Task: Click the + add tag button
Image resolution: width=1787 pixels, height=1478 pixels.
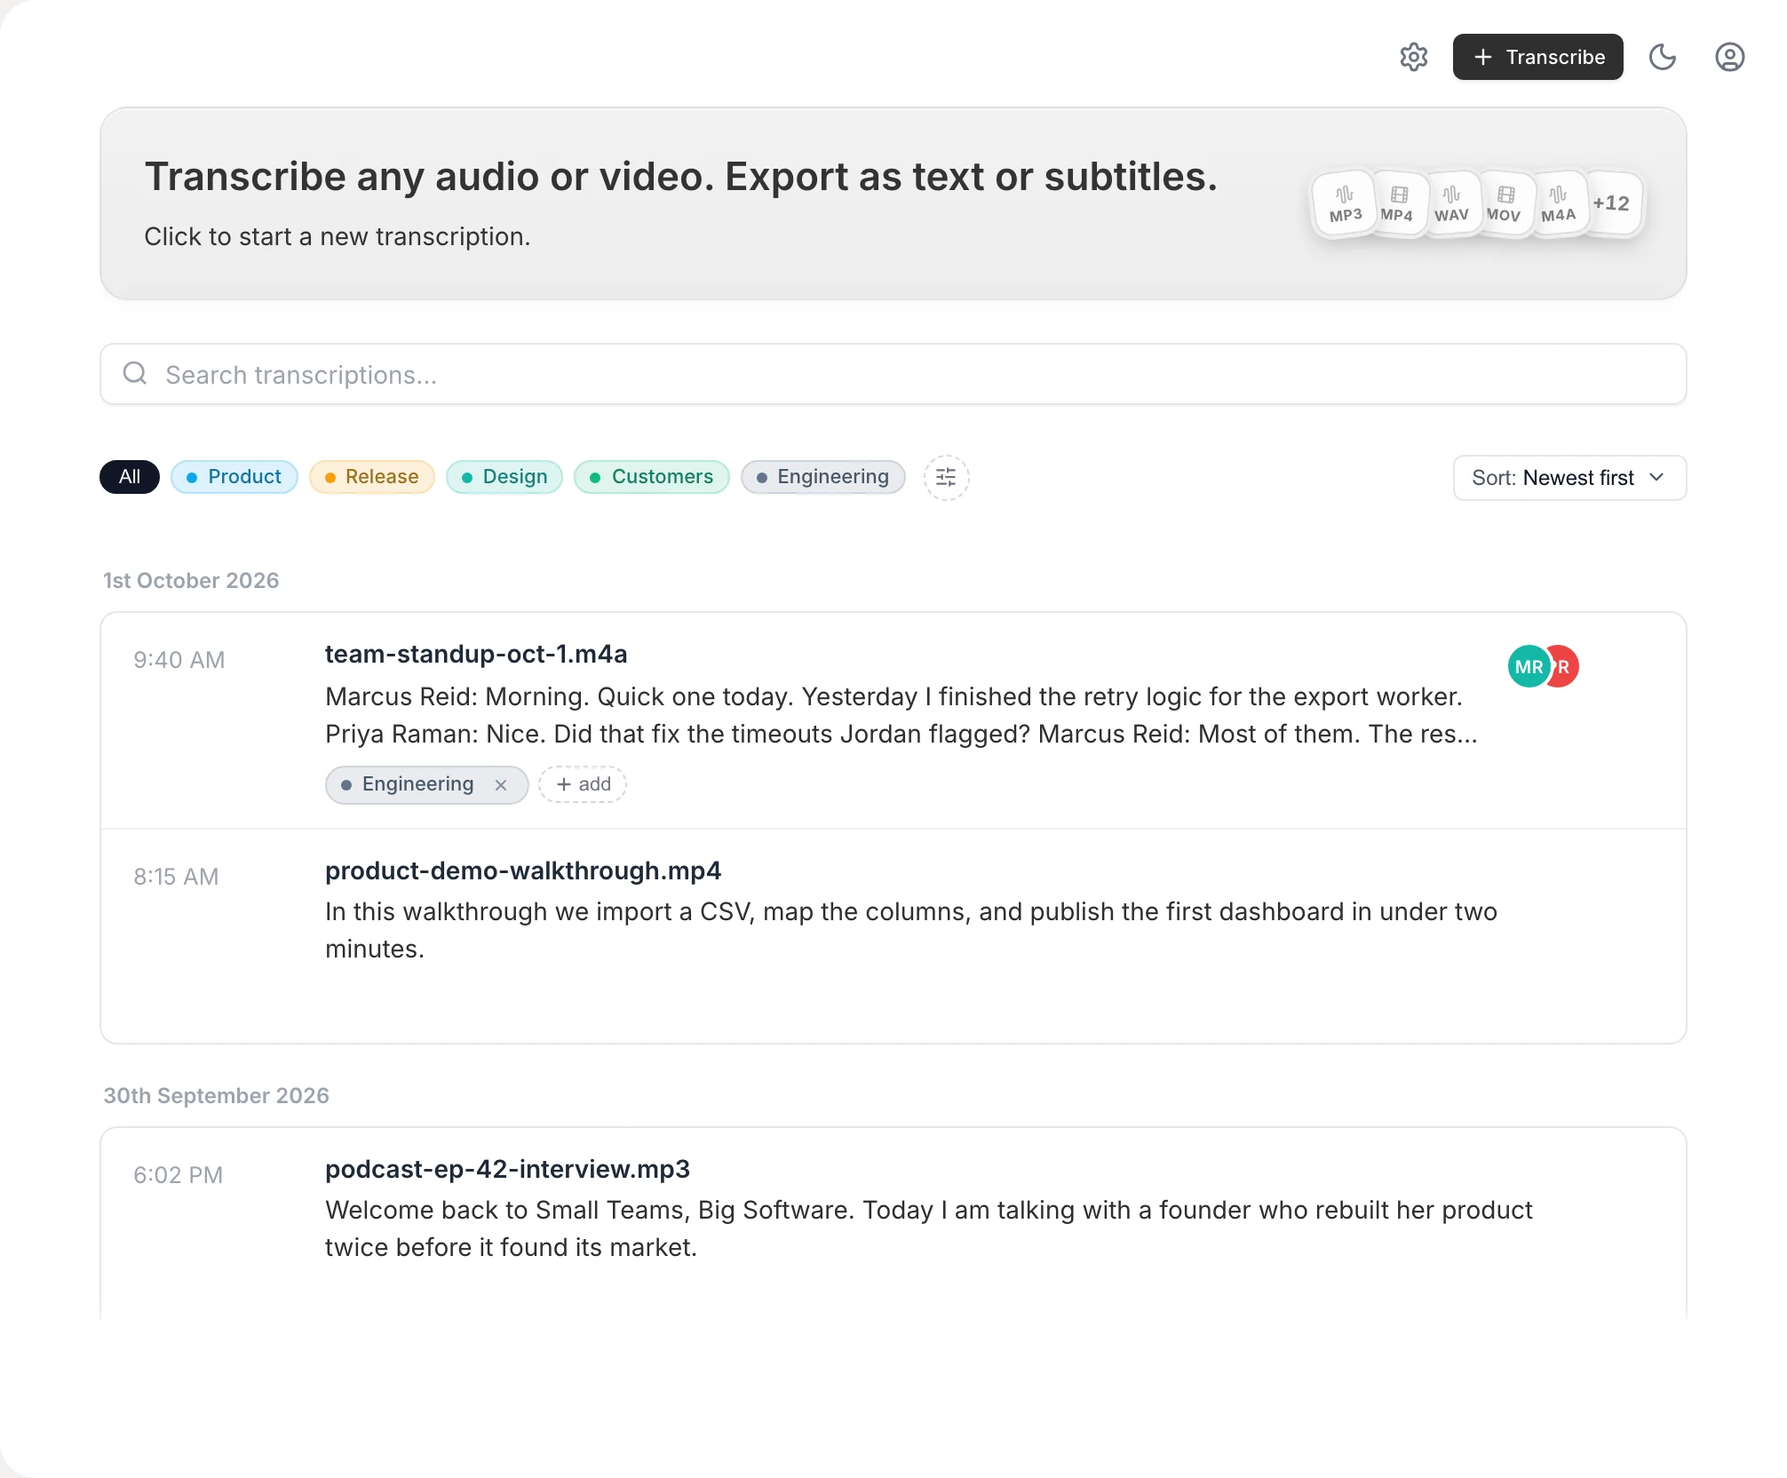Action: tap(583, 784)
